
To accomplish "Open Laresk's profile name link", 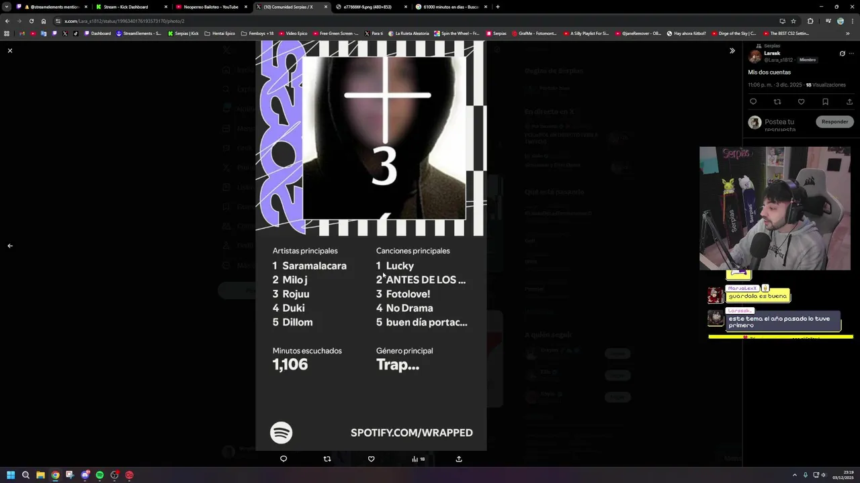I will 772,53.
